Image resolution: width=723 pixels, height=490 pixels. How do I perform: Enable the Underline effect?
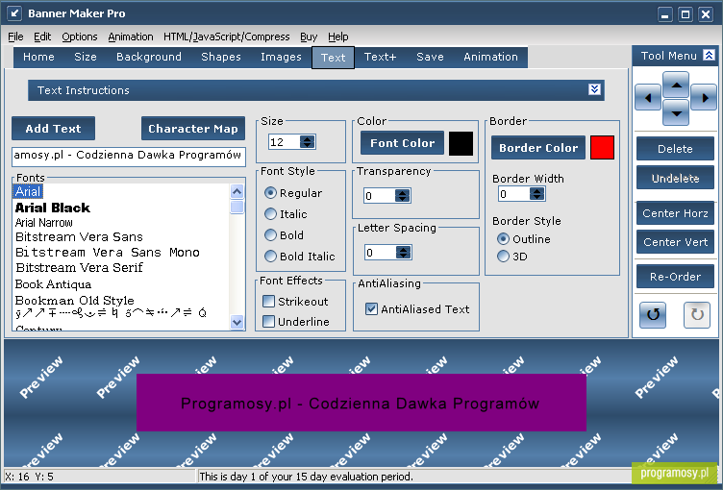268,321
